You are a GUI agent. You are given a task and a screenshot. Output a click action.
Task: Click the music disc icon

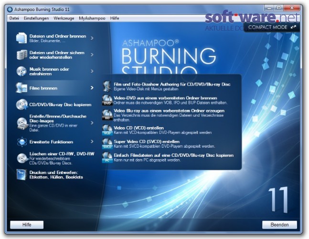click(21, 71)
